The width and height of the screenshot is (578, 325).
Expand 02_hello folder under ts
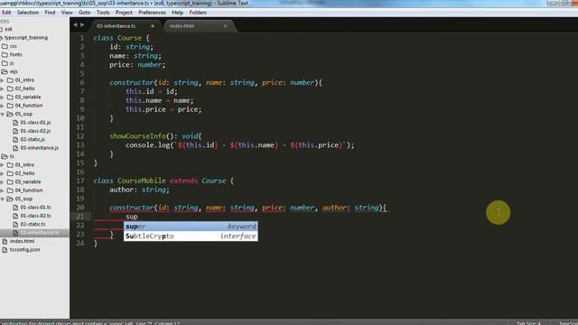point(3,173)
